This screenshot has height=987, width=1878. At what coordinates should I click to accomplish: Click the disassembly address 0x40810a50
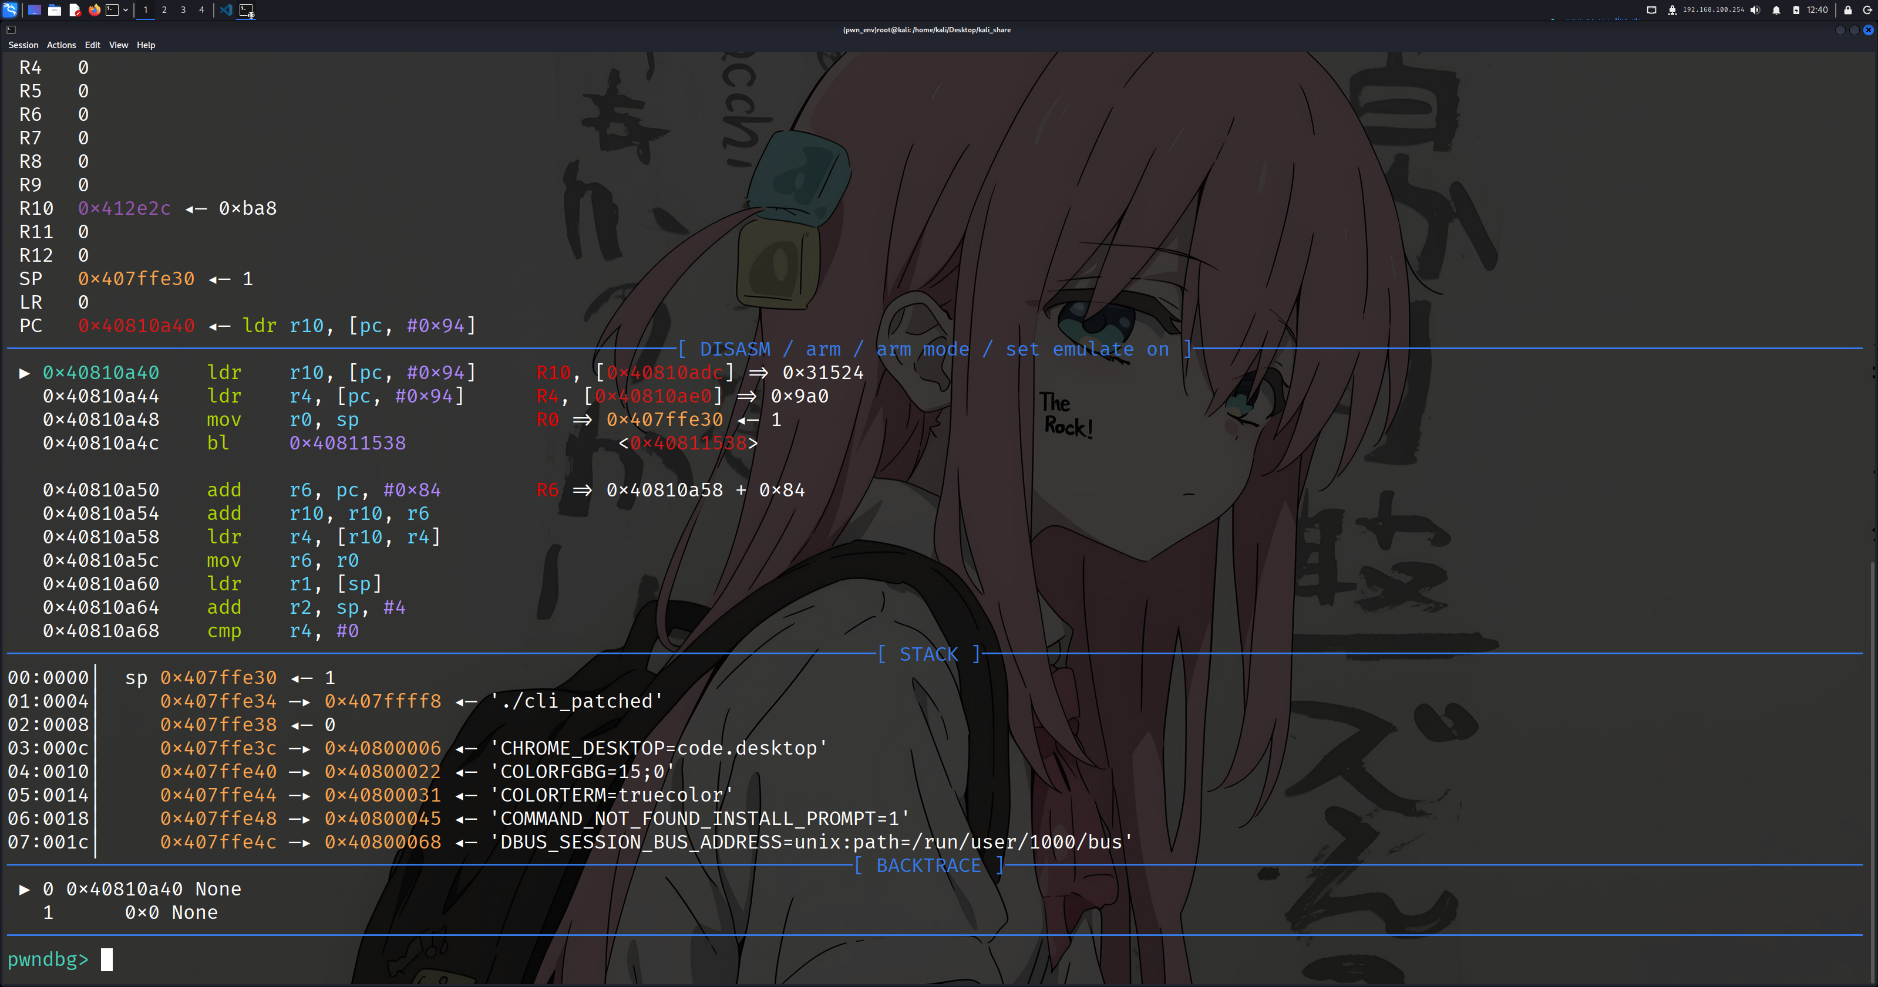pos(100,490)
